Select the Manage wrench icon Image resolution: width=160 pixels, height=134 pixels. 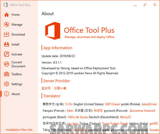[6, 25]
